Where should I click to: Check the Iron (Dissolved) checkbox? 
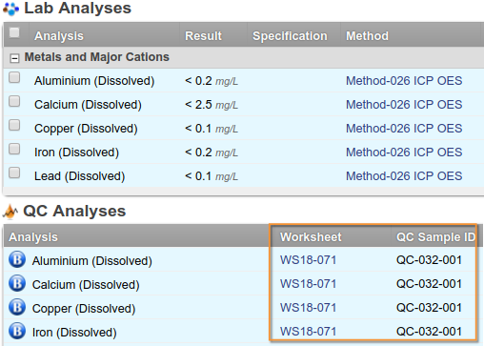click(x=14, y=149)
